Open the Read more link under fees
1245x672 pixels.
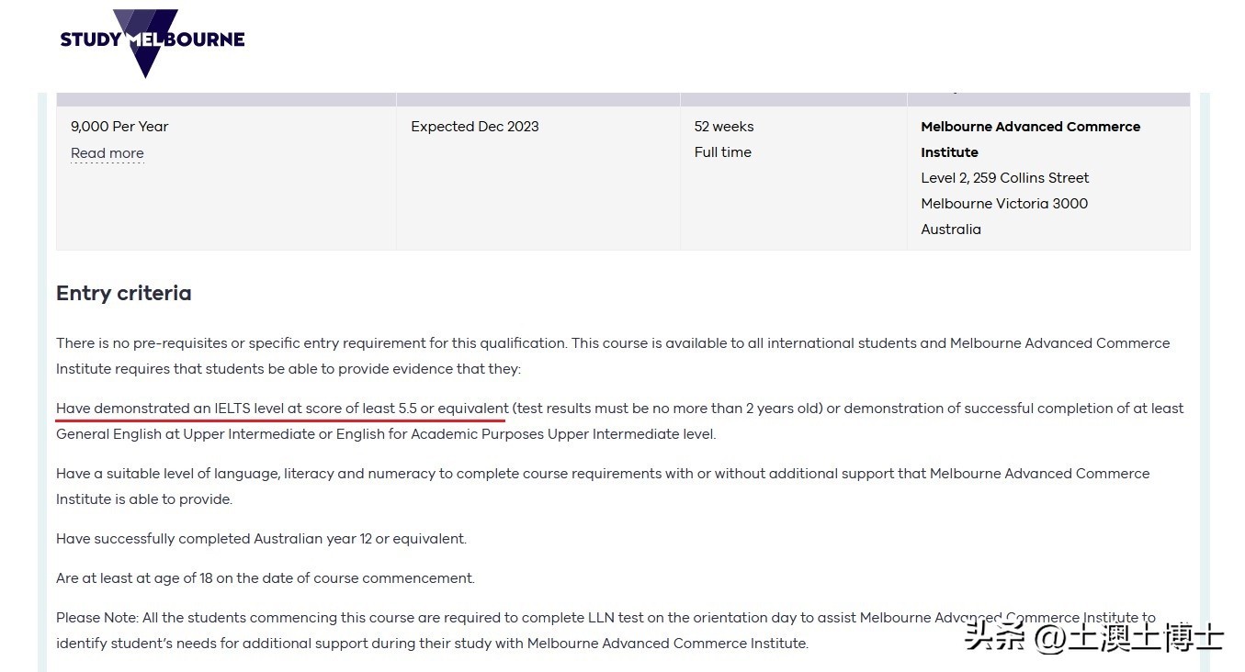(x=108, y=153)
